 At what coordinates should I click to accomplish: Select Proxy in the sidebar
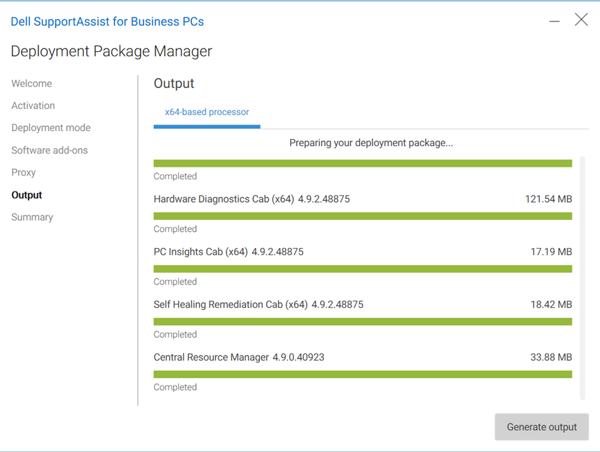click(x=23, y=172)
